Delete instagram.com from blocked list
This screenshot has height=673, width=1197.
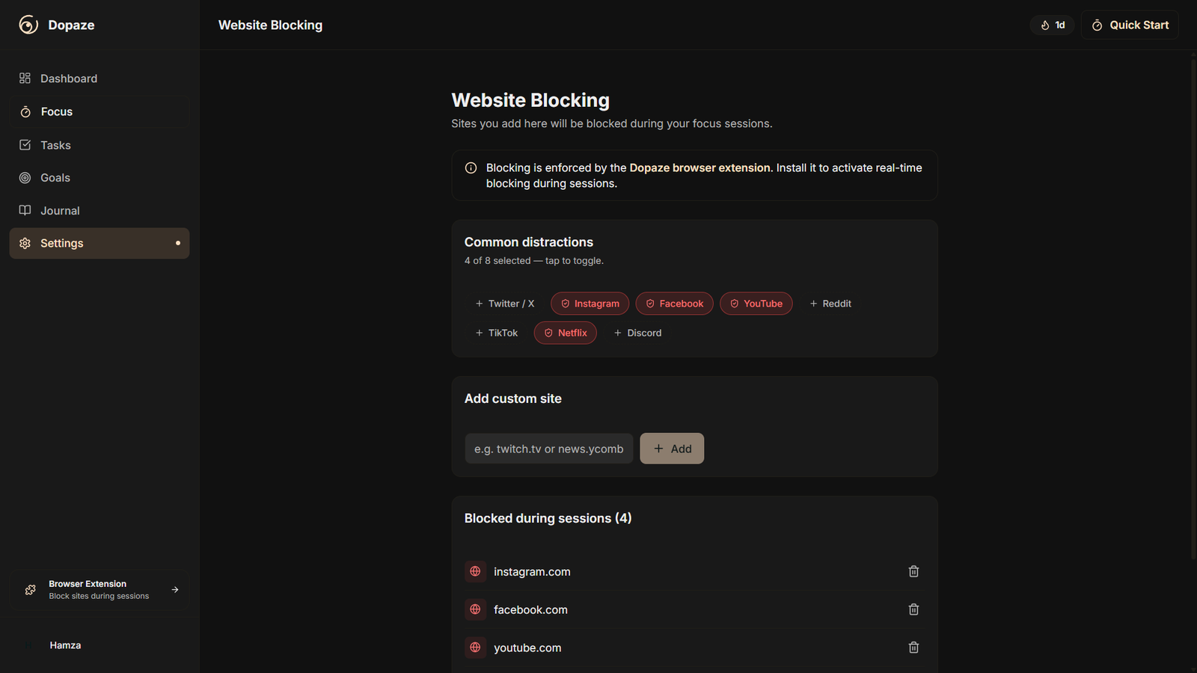coord(913,571)
